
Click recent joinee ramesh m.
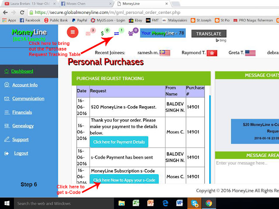[148, 53]
